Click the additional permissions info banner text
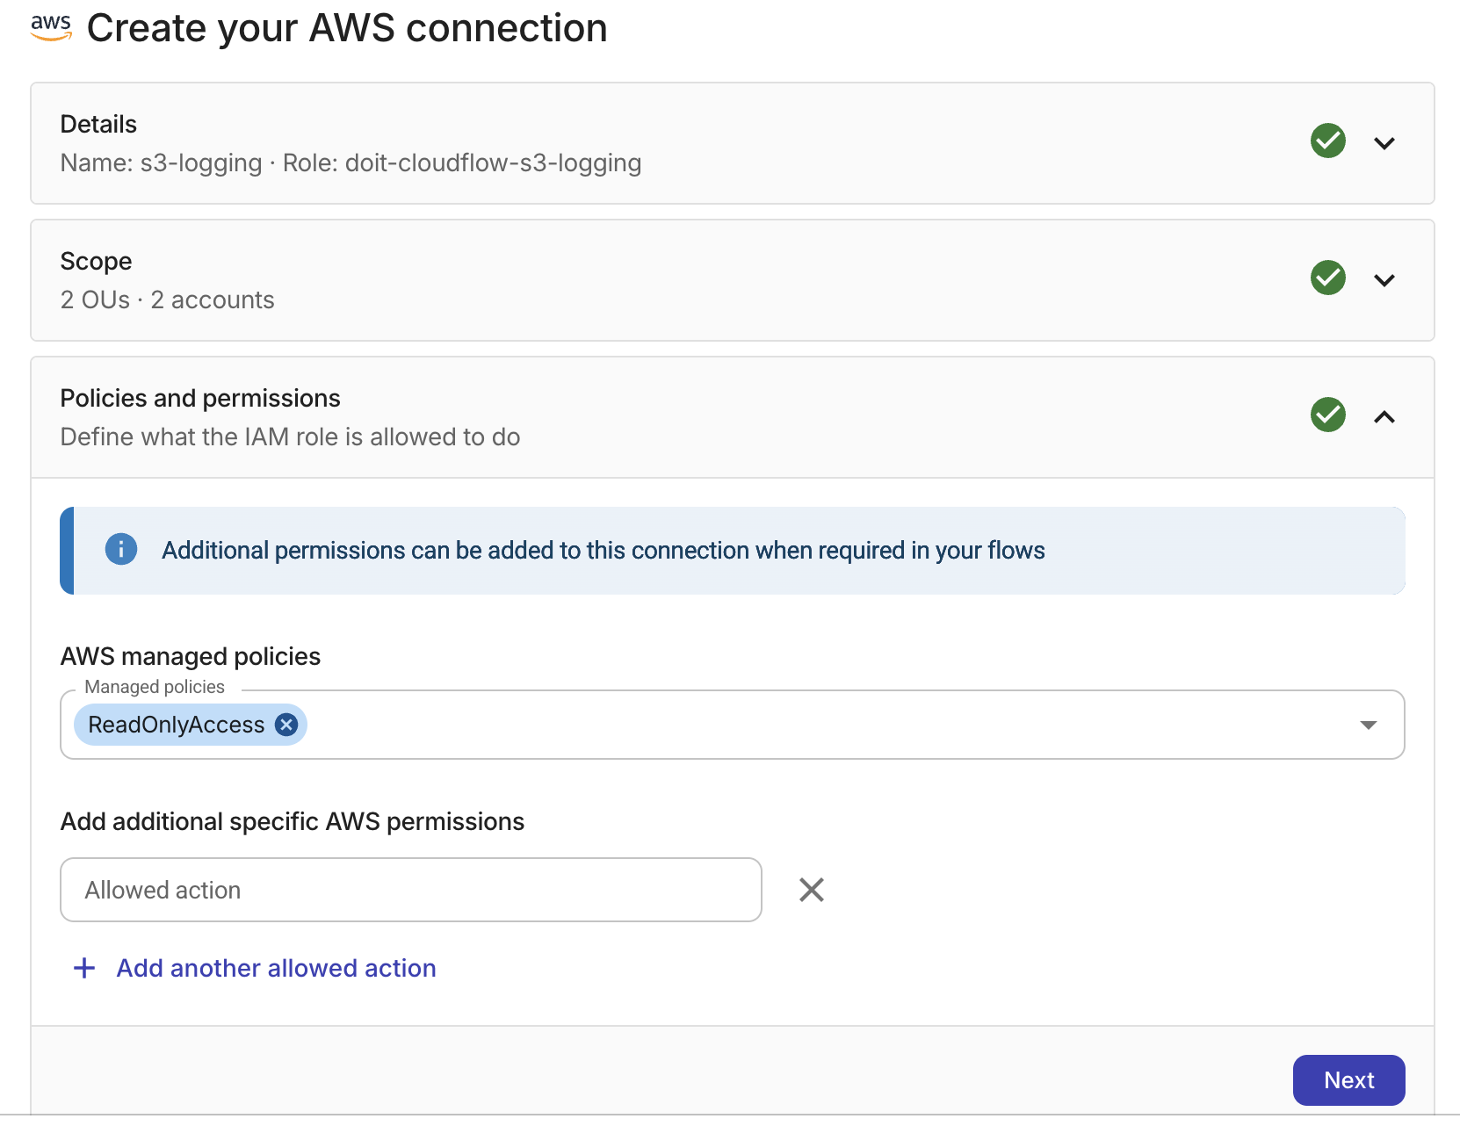The width and height of the screenshot is (1460, 1126). pyautogui.click(x=604, y=550)
